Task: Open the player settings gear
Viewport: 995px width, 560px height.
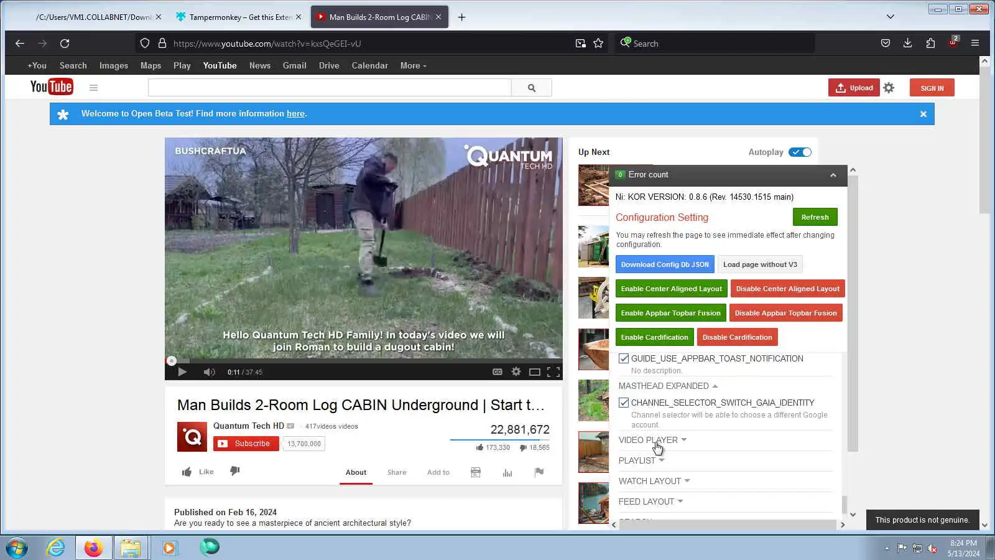Action: click(x=516, y=372)
